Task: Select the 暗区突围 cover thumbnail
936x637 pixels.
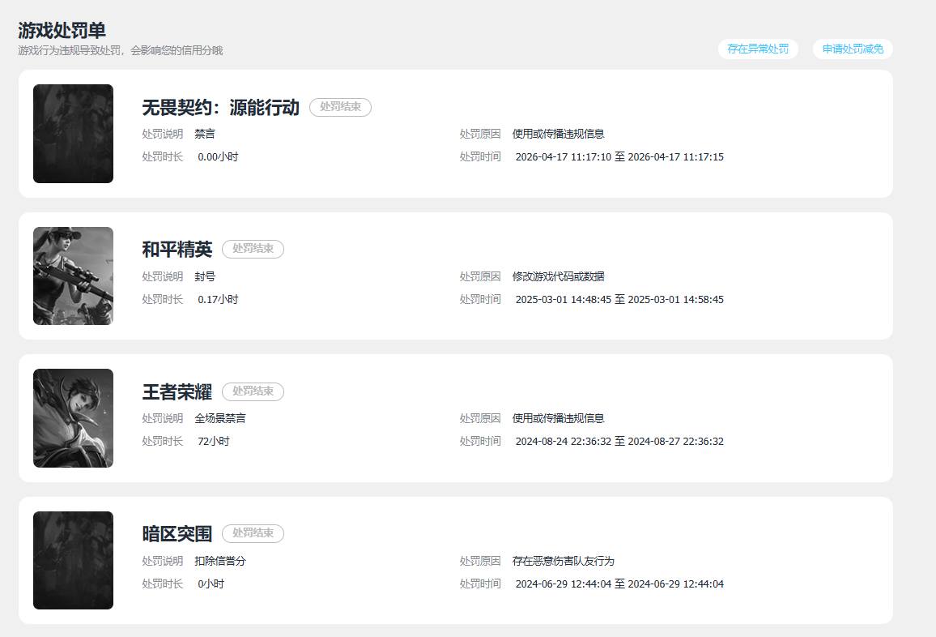Action: point(73,561)
